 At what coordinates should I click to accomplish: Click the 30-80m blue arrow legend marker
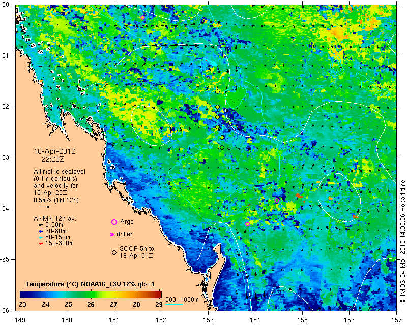coord(41,231)
